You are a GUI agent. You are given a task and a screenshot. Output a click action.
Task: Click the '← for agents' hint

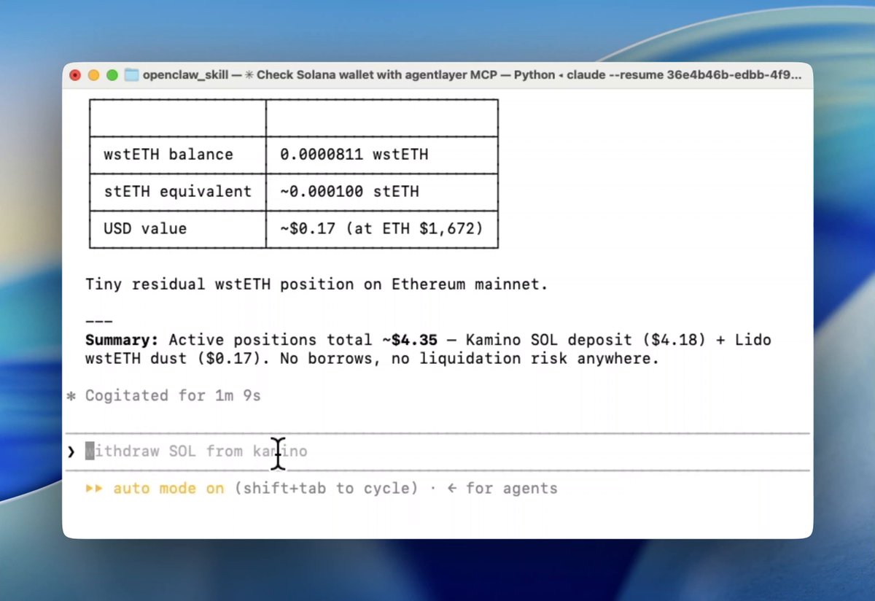tap(502, 488)
